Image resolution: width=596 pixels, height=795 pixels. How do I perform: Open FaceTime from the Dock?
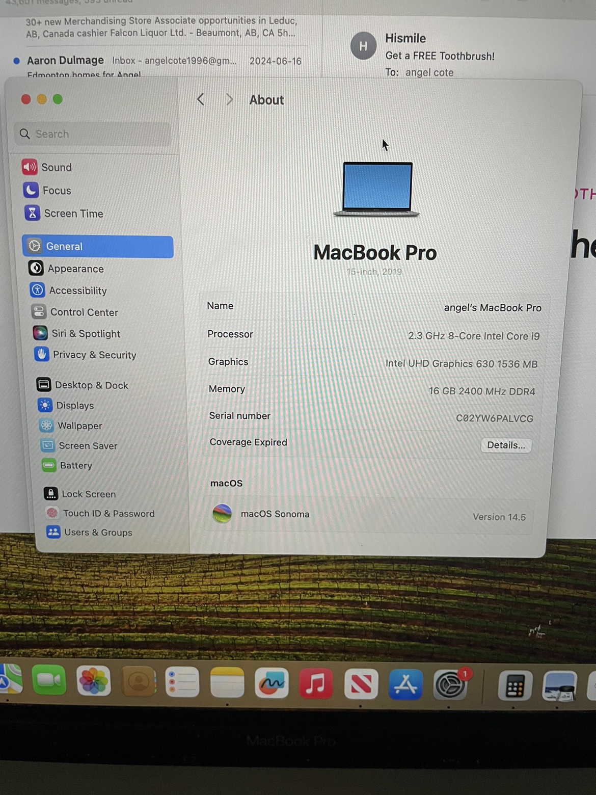[49, 680]
